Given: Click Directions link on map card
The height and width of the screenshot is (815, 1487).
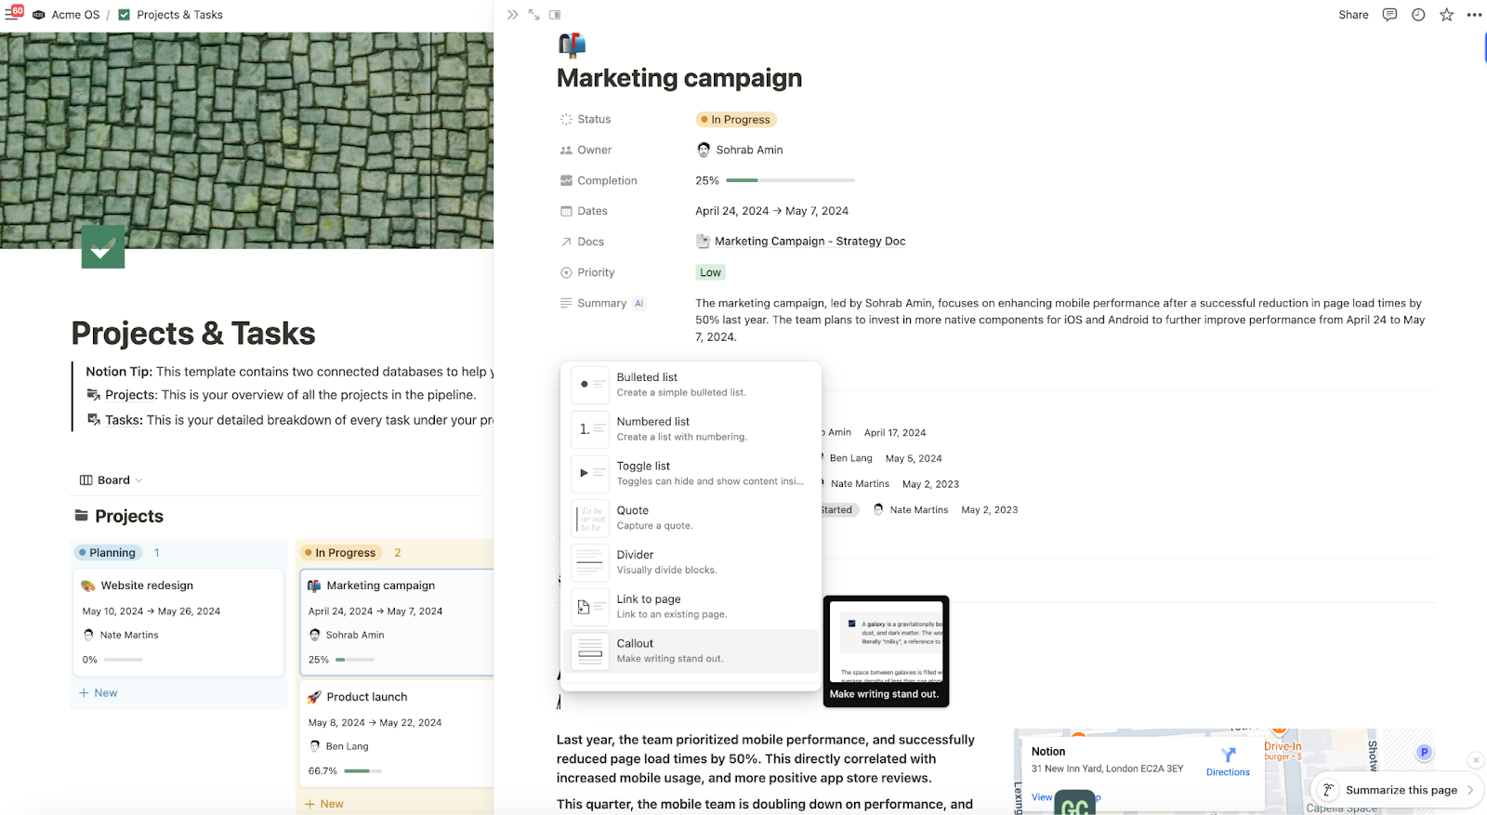Looking at the screenshot, I should point(1228,772).
